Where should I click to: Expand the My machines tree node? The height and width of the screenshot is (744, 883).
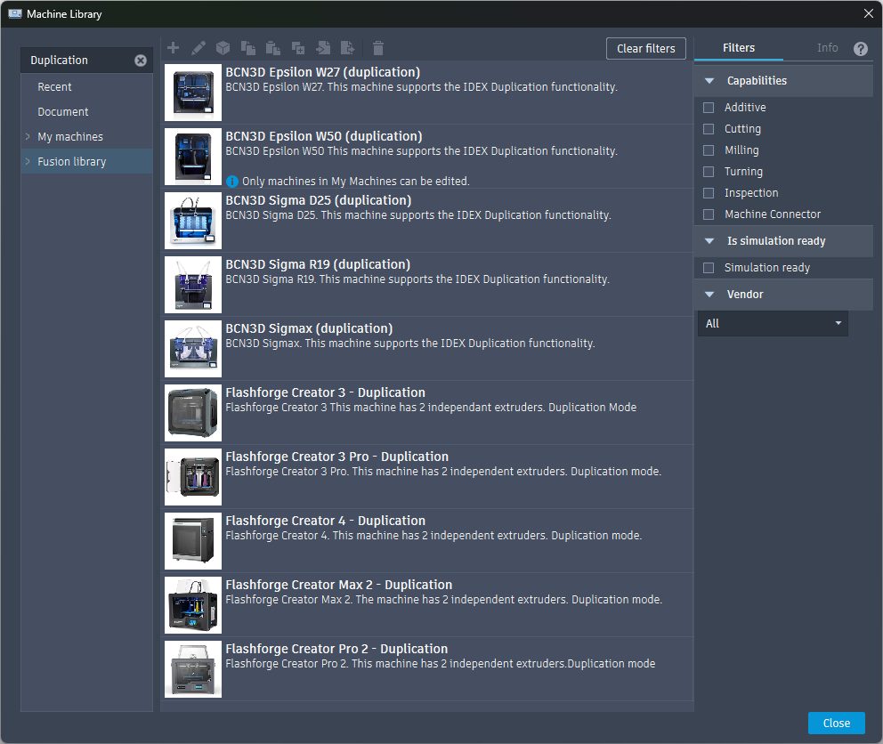28,137
